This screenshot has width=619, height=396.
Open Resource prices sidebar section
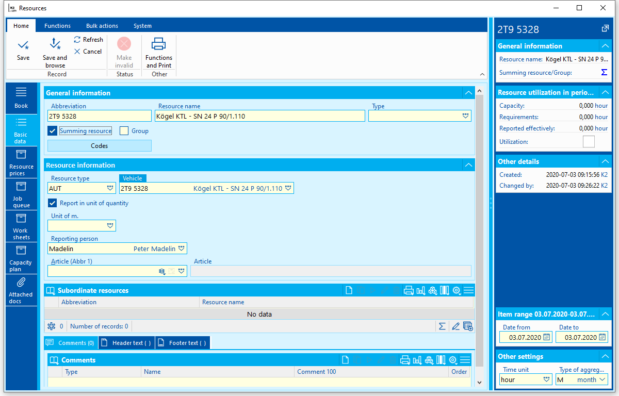[x=21, y=162]
